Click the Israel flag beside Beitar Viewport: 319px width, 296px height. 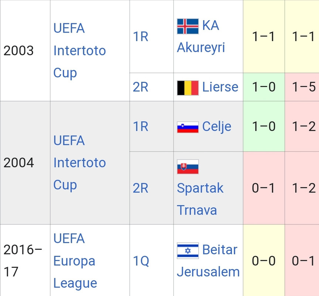click(188, 250)
